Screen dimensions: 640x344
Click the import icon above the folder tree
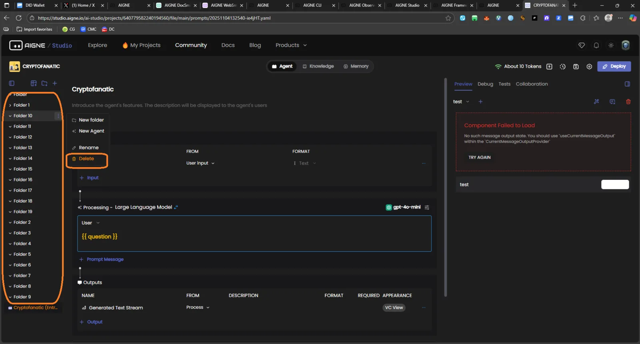(x=34, y=84)
